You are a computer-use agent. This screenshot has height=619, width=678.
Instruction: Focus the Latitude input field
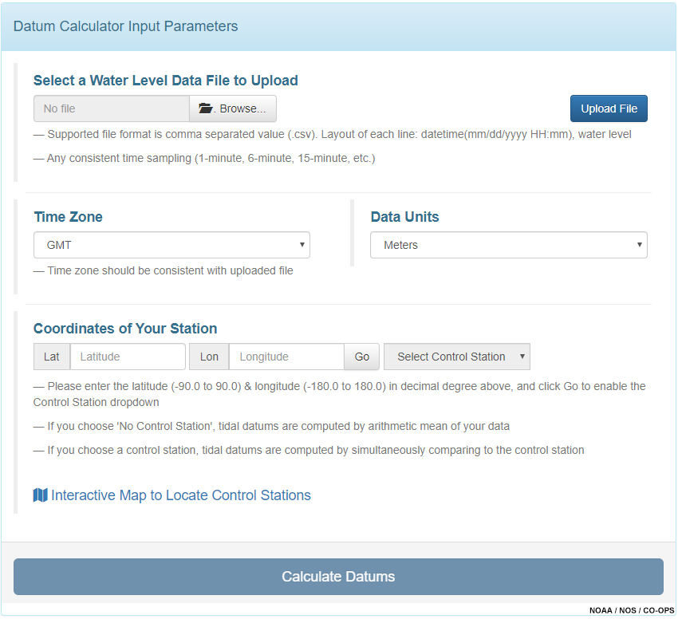[x=128, y=357]
